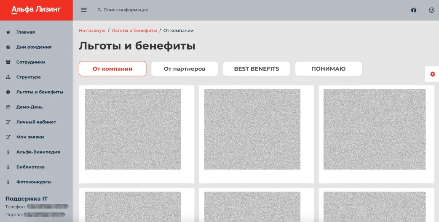Viewport: 439px width, 222px height.
Task: Click the Сотрудники people icon
Action: (8, 62)
